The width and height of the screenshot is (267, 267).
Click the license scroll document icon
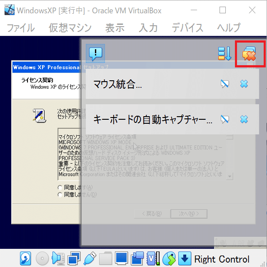pyautogui.click(x=39, y=115)
